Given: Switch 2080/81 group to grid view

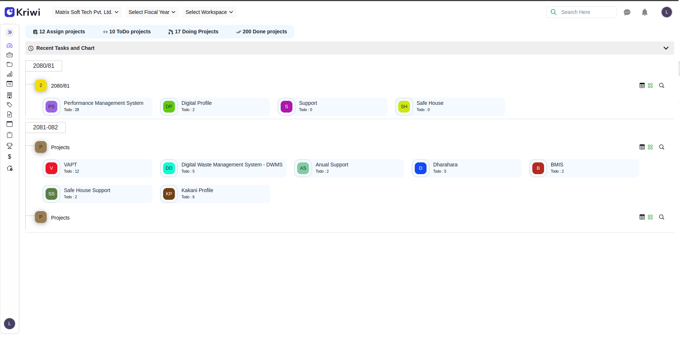Looking at the screenshot, I should click(x=650, y=85).
